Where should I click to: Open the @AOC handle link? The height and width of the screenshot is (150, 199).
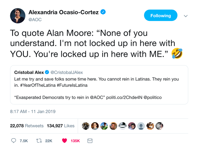(35, 20)
